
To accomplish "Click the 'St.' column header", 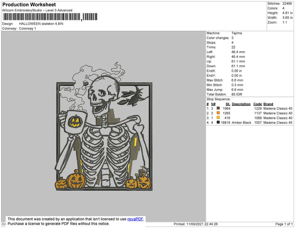I will [x=228, y=104].
